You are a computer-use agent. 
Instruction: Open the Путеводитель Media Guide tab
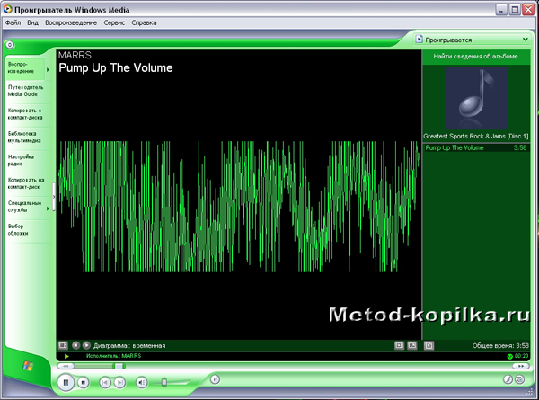tap(28, 91)
